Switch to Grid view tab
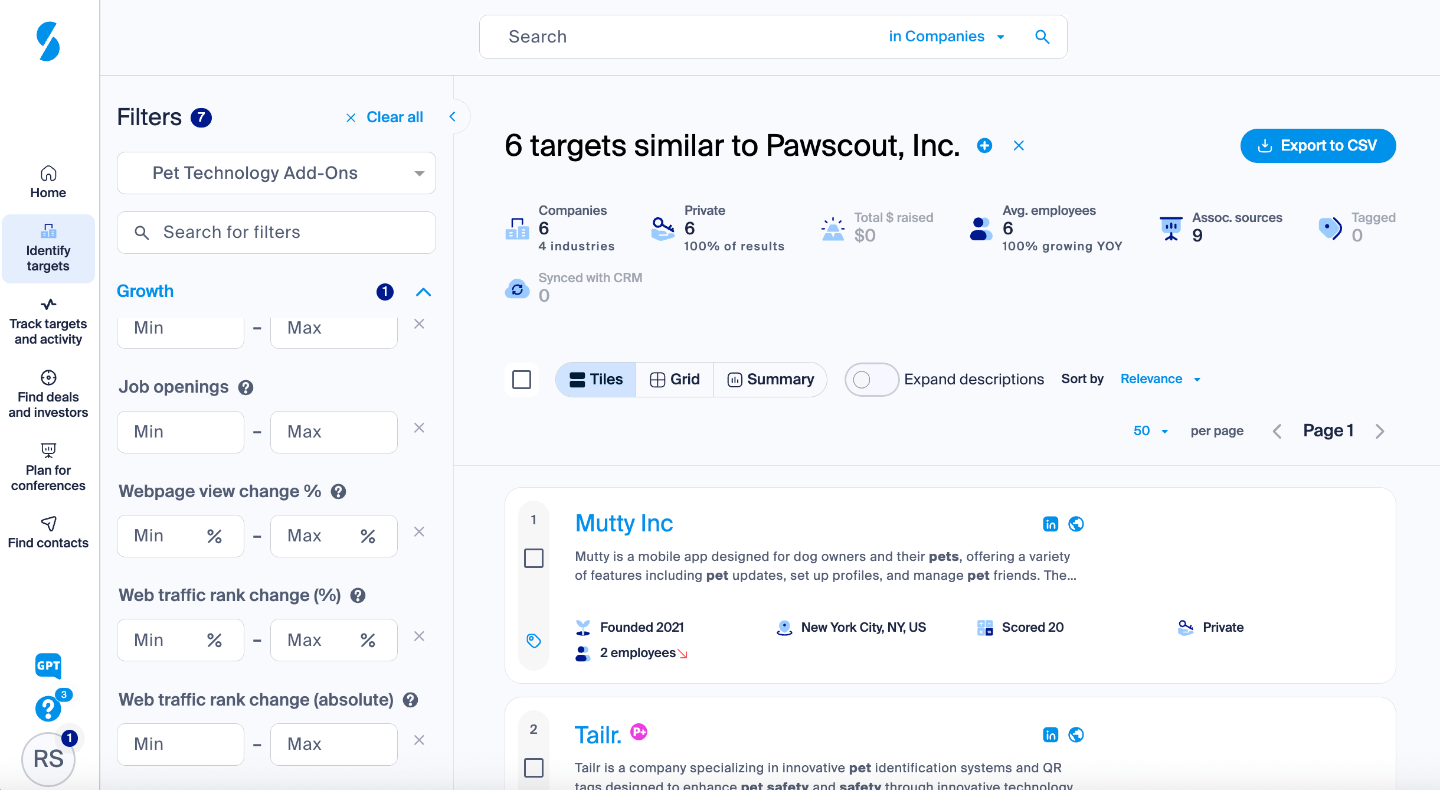The width and height of the screenshot is (1440, 790). 674,379
